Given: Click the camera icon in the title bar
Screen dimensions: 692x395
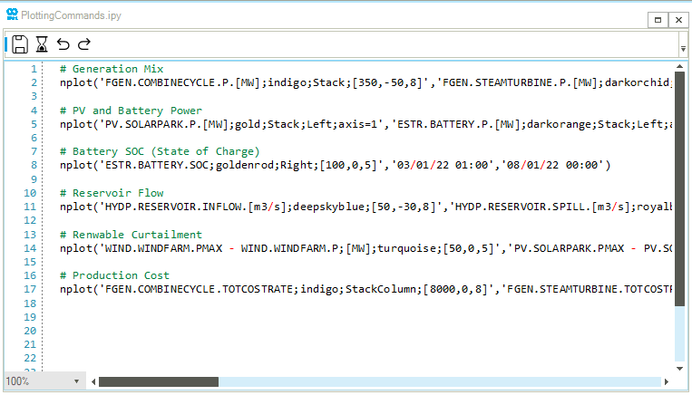Looking at the screenshot, I should point(10,18).
